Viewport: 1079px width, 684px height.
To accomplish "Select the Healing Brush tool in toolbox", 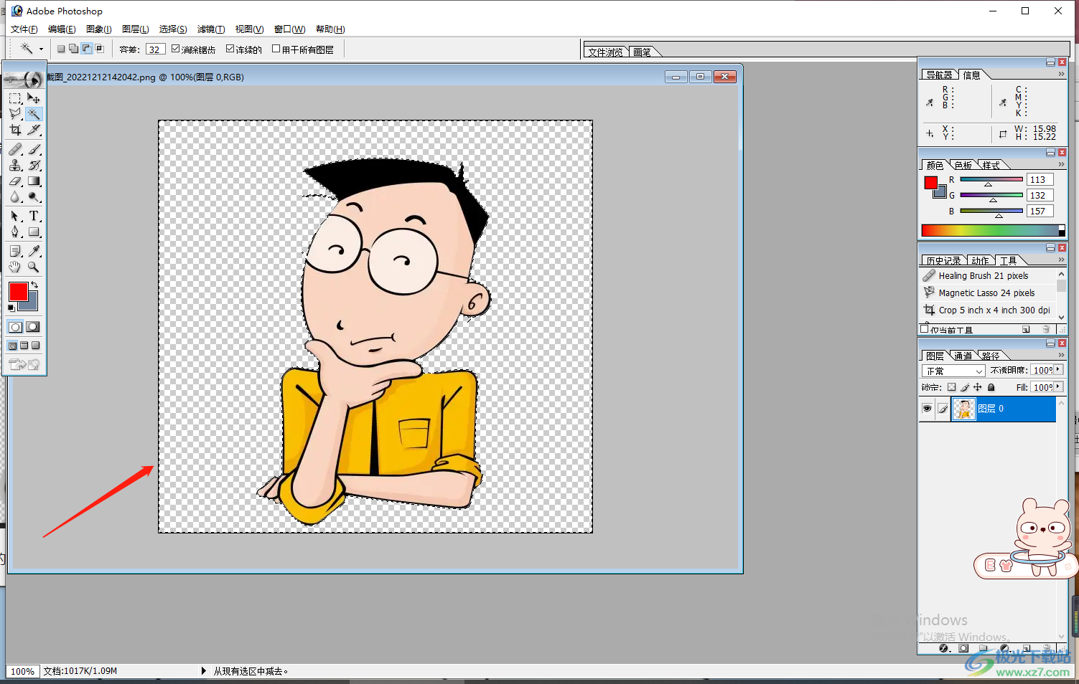I will [x=15, y=149].
